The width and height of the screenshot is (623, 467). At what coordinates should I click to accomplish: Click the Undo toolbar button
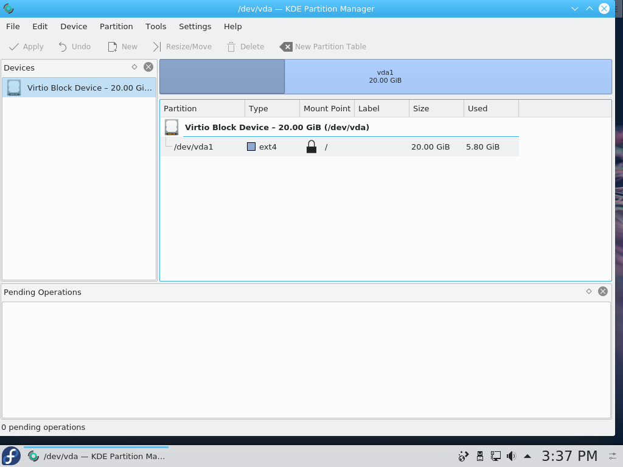tap(75, 47)
